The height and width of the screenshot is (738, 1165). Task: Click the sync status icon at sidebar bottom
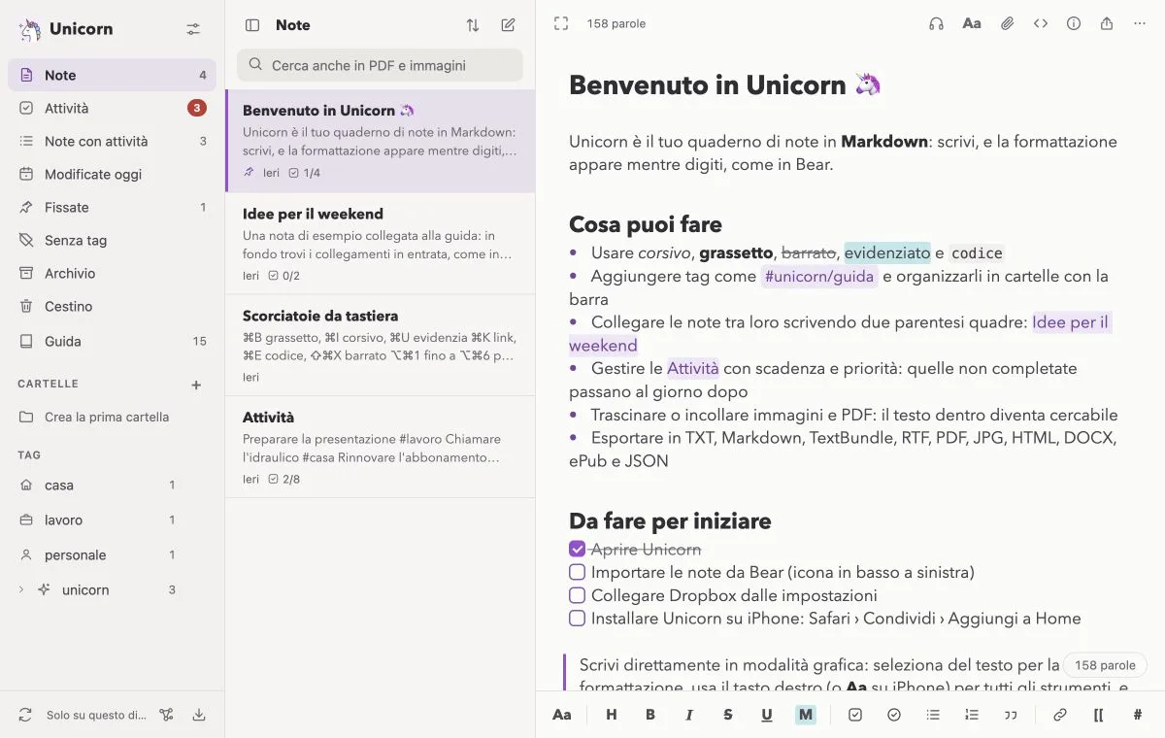pyautogui.click(x=25, y=715)
